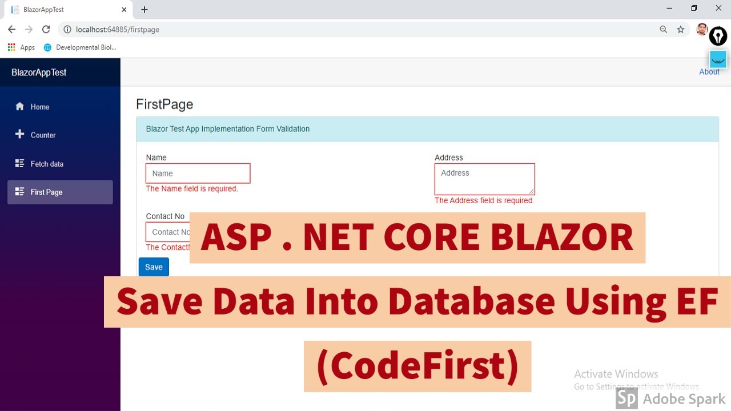The image size is (731, 411).
Task: Click the Fetch data list icon
Action: [20, 163]
